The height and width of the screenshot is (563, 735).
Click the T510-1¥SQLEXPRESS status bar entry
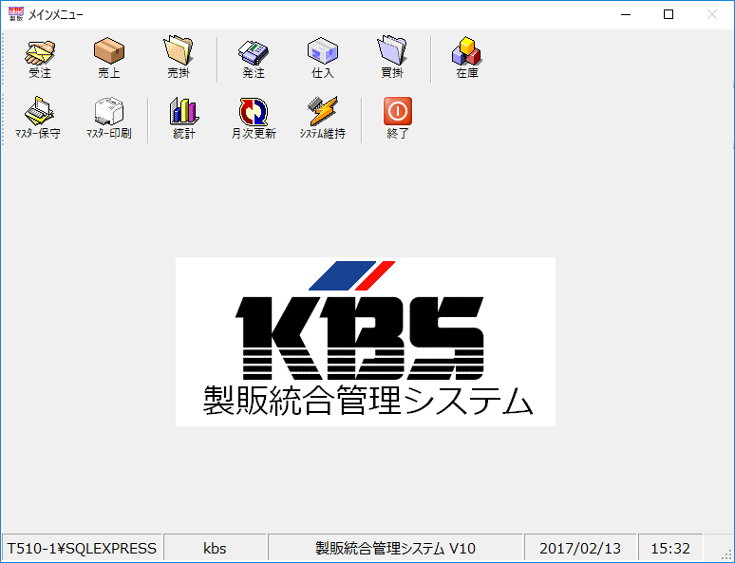[82, 548]
